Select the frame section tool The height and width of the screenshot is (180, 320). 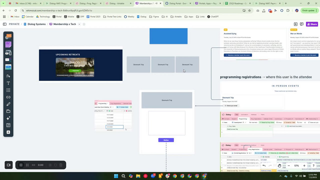pos(8,111)
